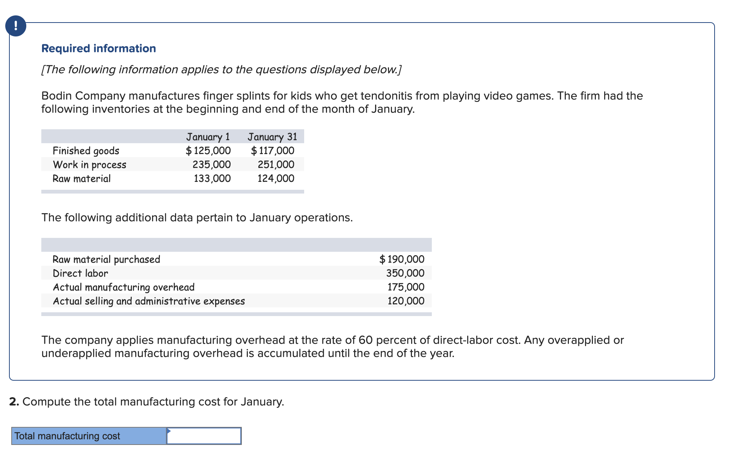Click the exclamation alert icon
745x472 pixels.
(16, 26)
